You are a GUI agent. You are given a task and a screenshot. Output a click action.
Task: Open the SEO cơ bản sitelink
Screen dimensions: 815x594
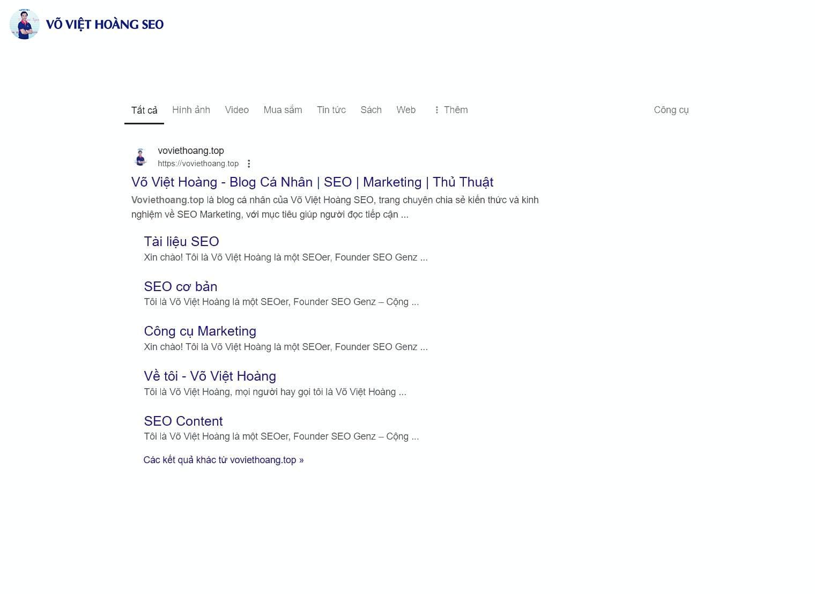(x=180, y=287)
